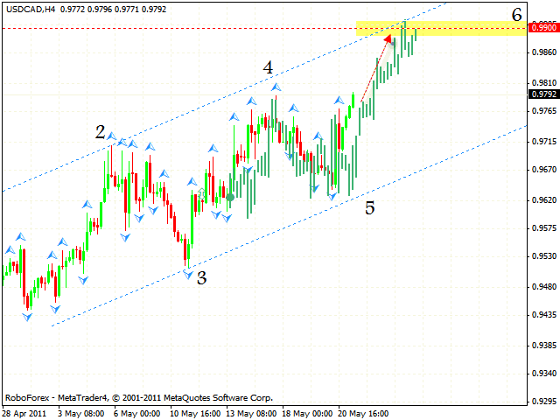
Task: Click the red 0.9900 price level tag
Action: click(x=543, y=28)
